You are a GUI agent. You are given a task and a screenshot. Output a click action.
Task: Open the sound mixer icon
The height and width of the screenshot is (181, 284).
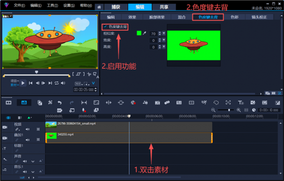point(145,103)
